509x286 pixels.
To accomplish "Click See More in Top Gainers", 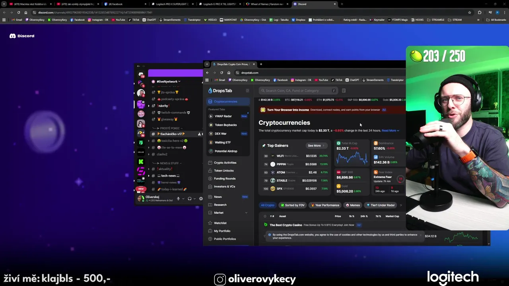I will pyautogui.click(x=317, y=145).
